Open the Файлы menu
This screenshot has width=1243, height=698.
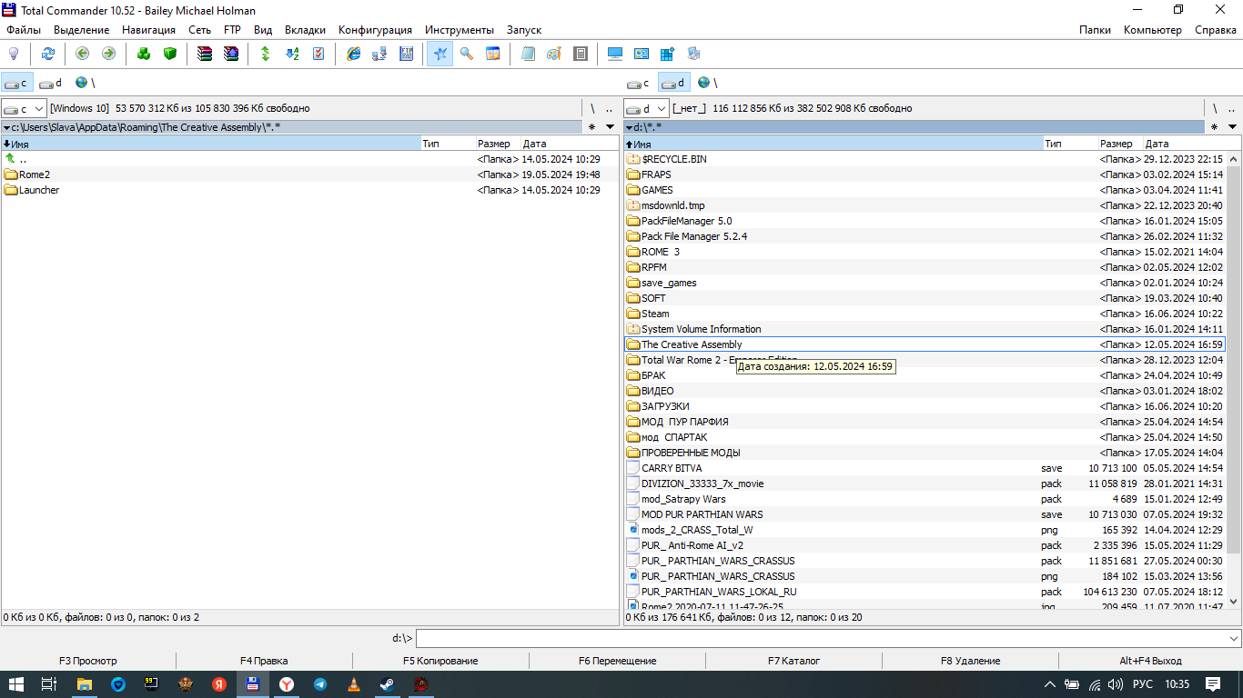coord(24,30)
